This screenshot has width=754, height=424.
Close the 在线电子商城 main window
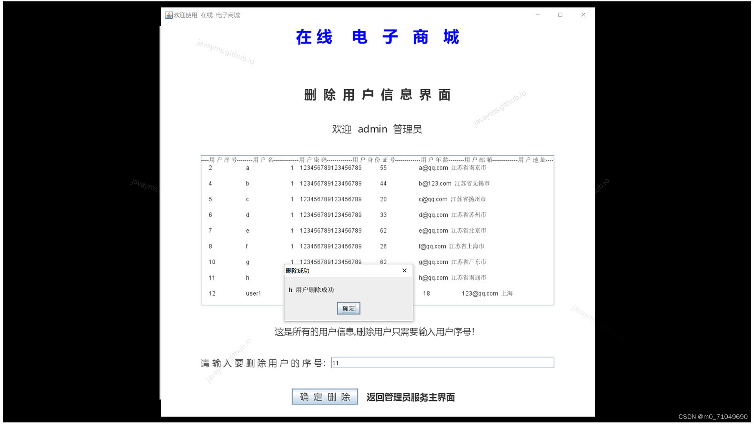[x=583, y=15]
